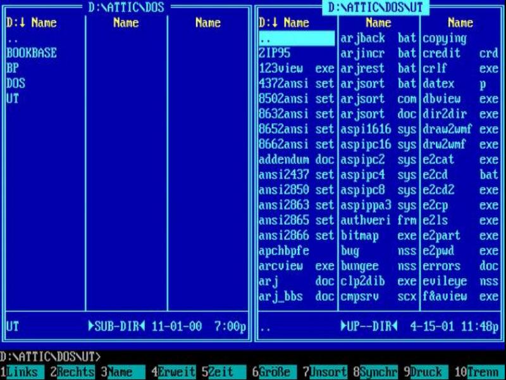
Task: Select the file 8632ansi set
Action: pos(297,114)
